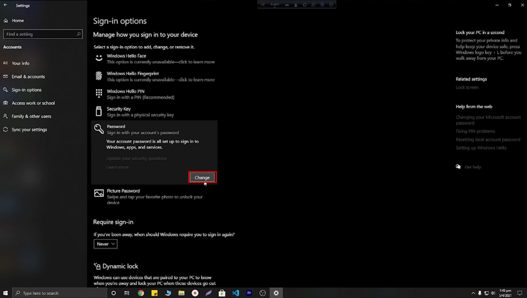The image size is (527, 298).
Task: Open the notification center icon
Action: pyautogui.click(x=520, y=293)
